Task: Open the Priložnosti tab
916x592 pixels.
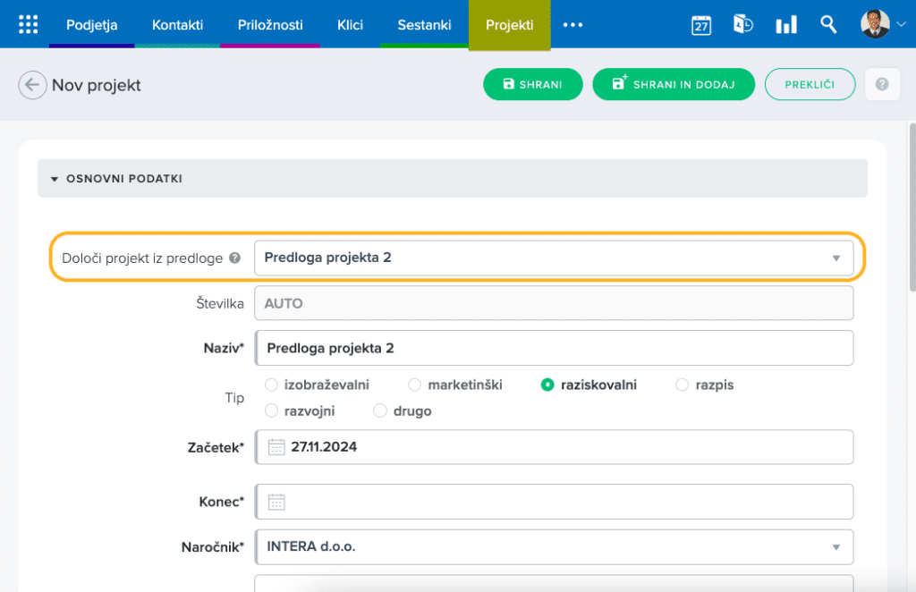Action: click(x=270, y=25)
